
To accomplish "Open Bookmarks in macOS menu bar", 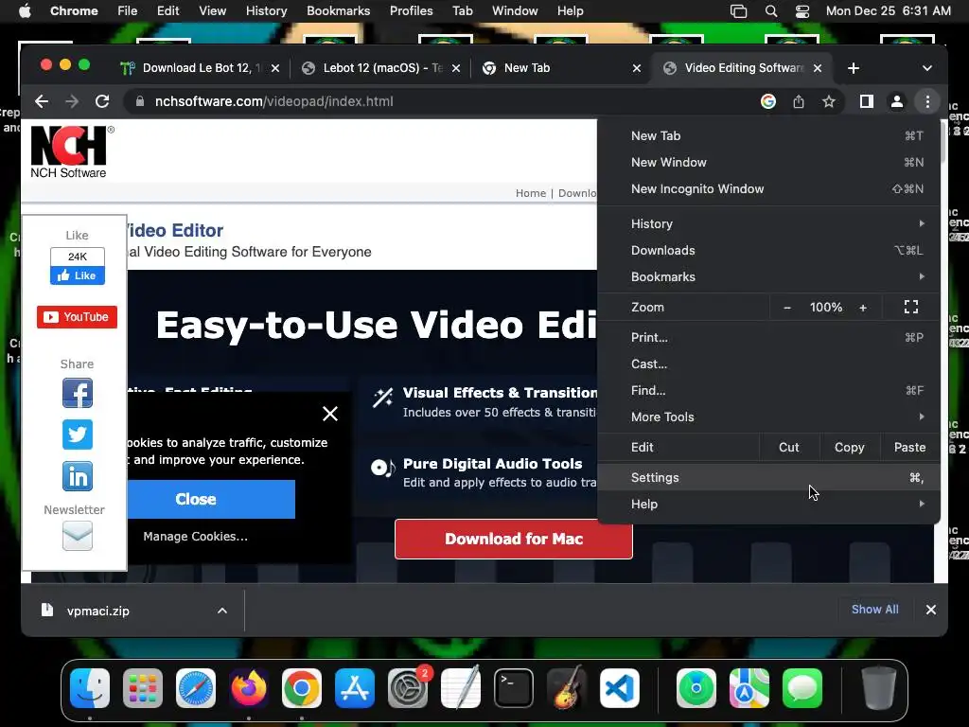I will pyautogui.click(x=338, y=11).
